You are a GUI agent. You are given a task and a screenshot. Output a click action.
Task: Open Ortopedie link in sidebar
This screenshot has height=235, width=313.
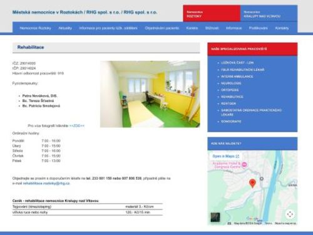point(230,90)
